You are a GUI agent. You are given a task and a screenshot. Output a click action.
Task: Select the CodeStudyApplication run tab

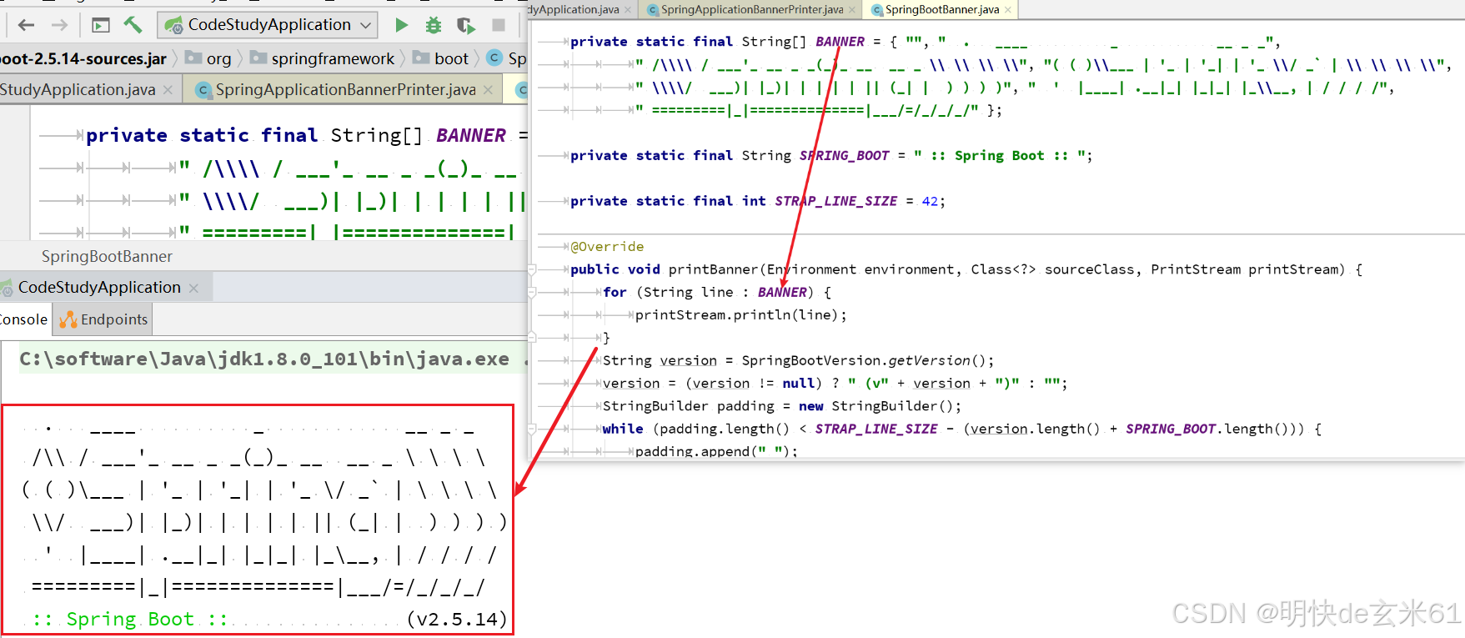[x=98, y=287]
